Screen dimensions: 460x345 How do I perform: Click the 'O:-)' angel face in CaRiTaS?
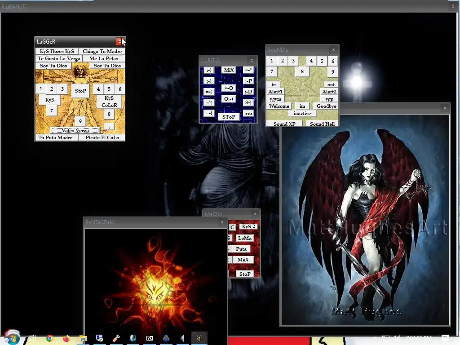click(229, 99)
